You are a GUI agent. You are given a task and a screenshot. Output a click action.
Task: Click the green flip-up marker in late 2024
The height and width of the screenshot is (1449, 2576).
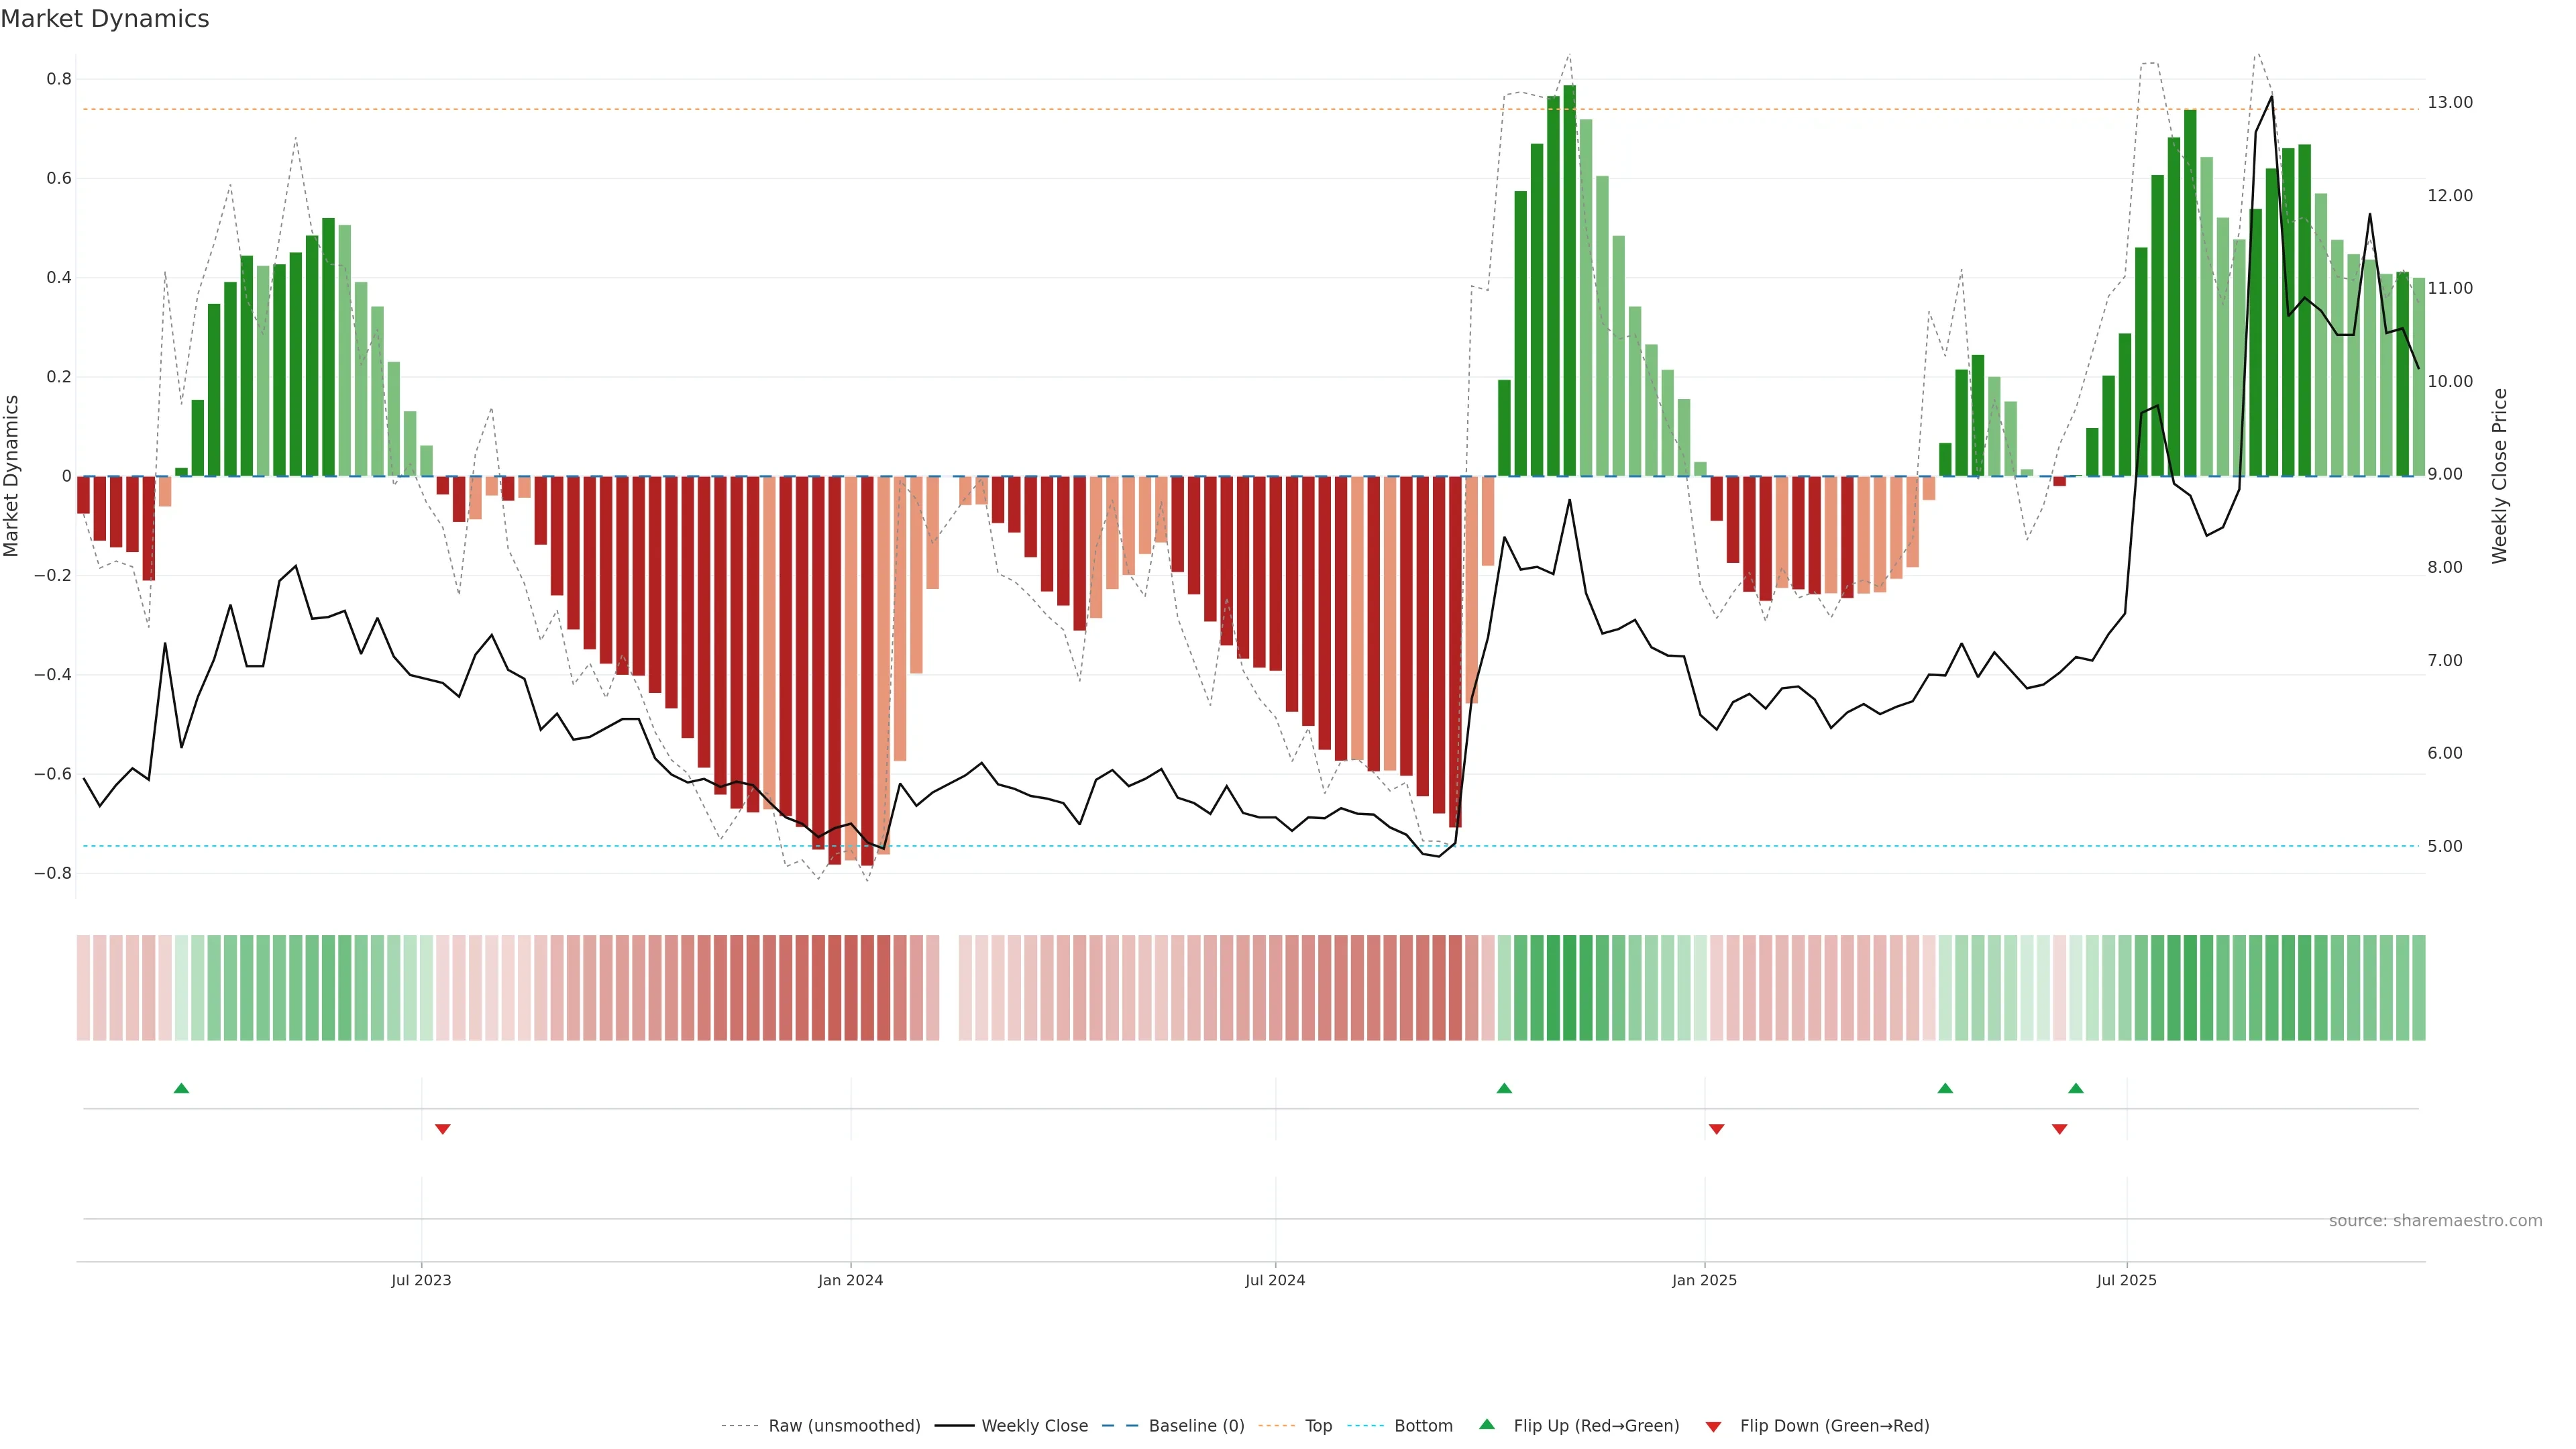tap(1504, 1088)
